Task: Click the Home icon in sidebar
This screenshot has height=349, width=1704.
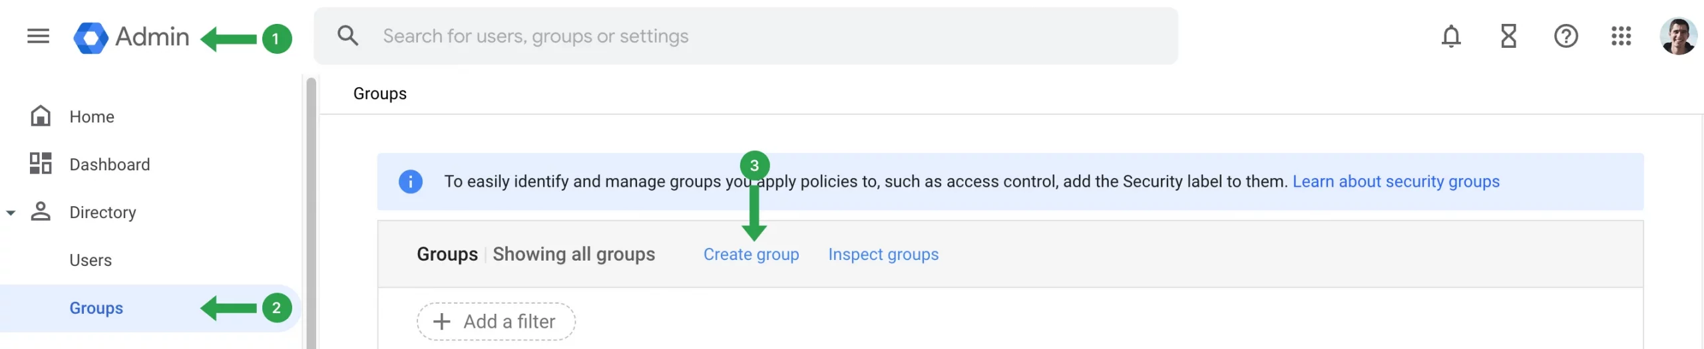Action: coord(41,116)
